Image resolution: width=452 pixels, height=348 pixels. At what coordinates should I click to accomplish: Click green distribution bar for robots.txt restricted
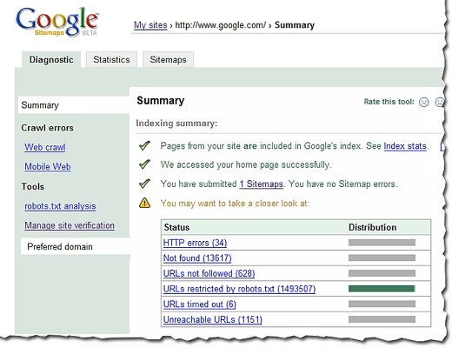click(382, 289)
